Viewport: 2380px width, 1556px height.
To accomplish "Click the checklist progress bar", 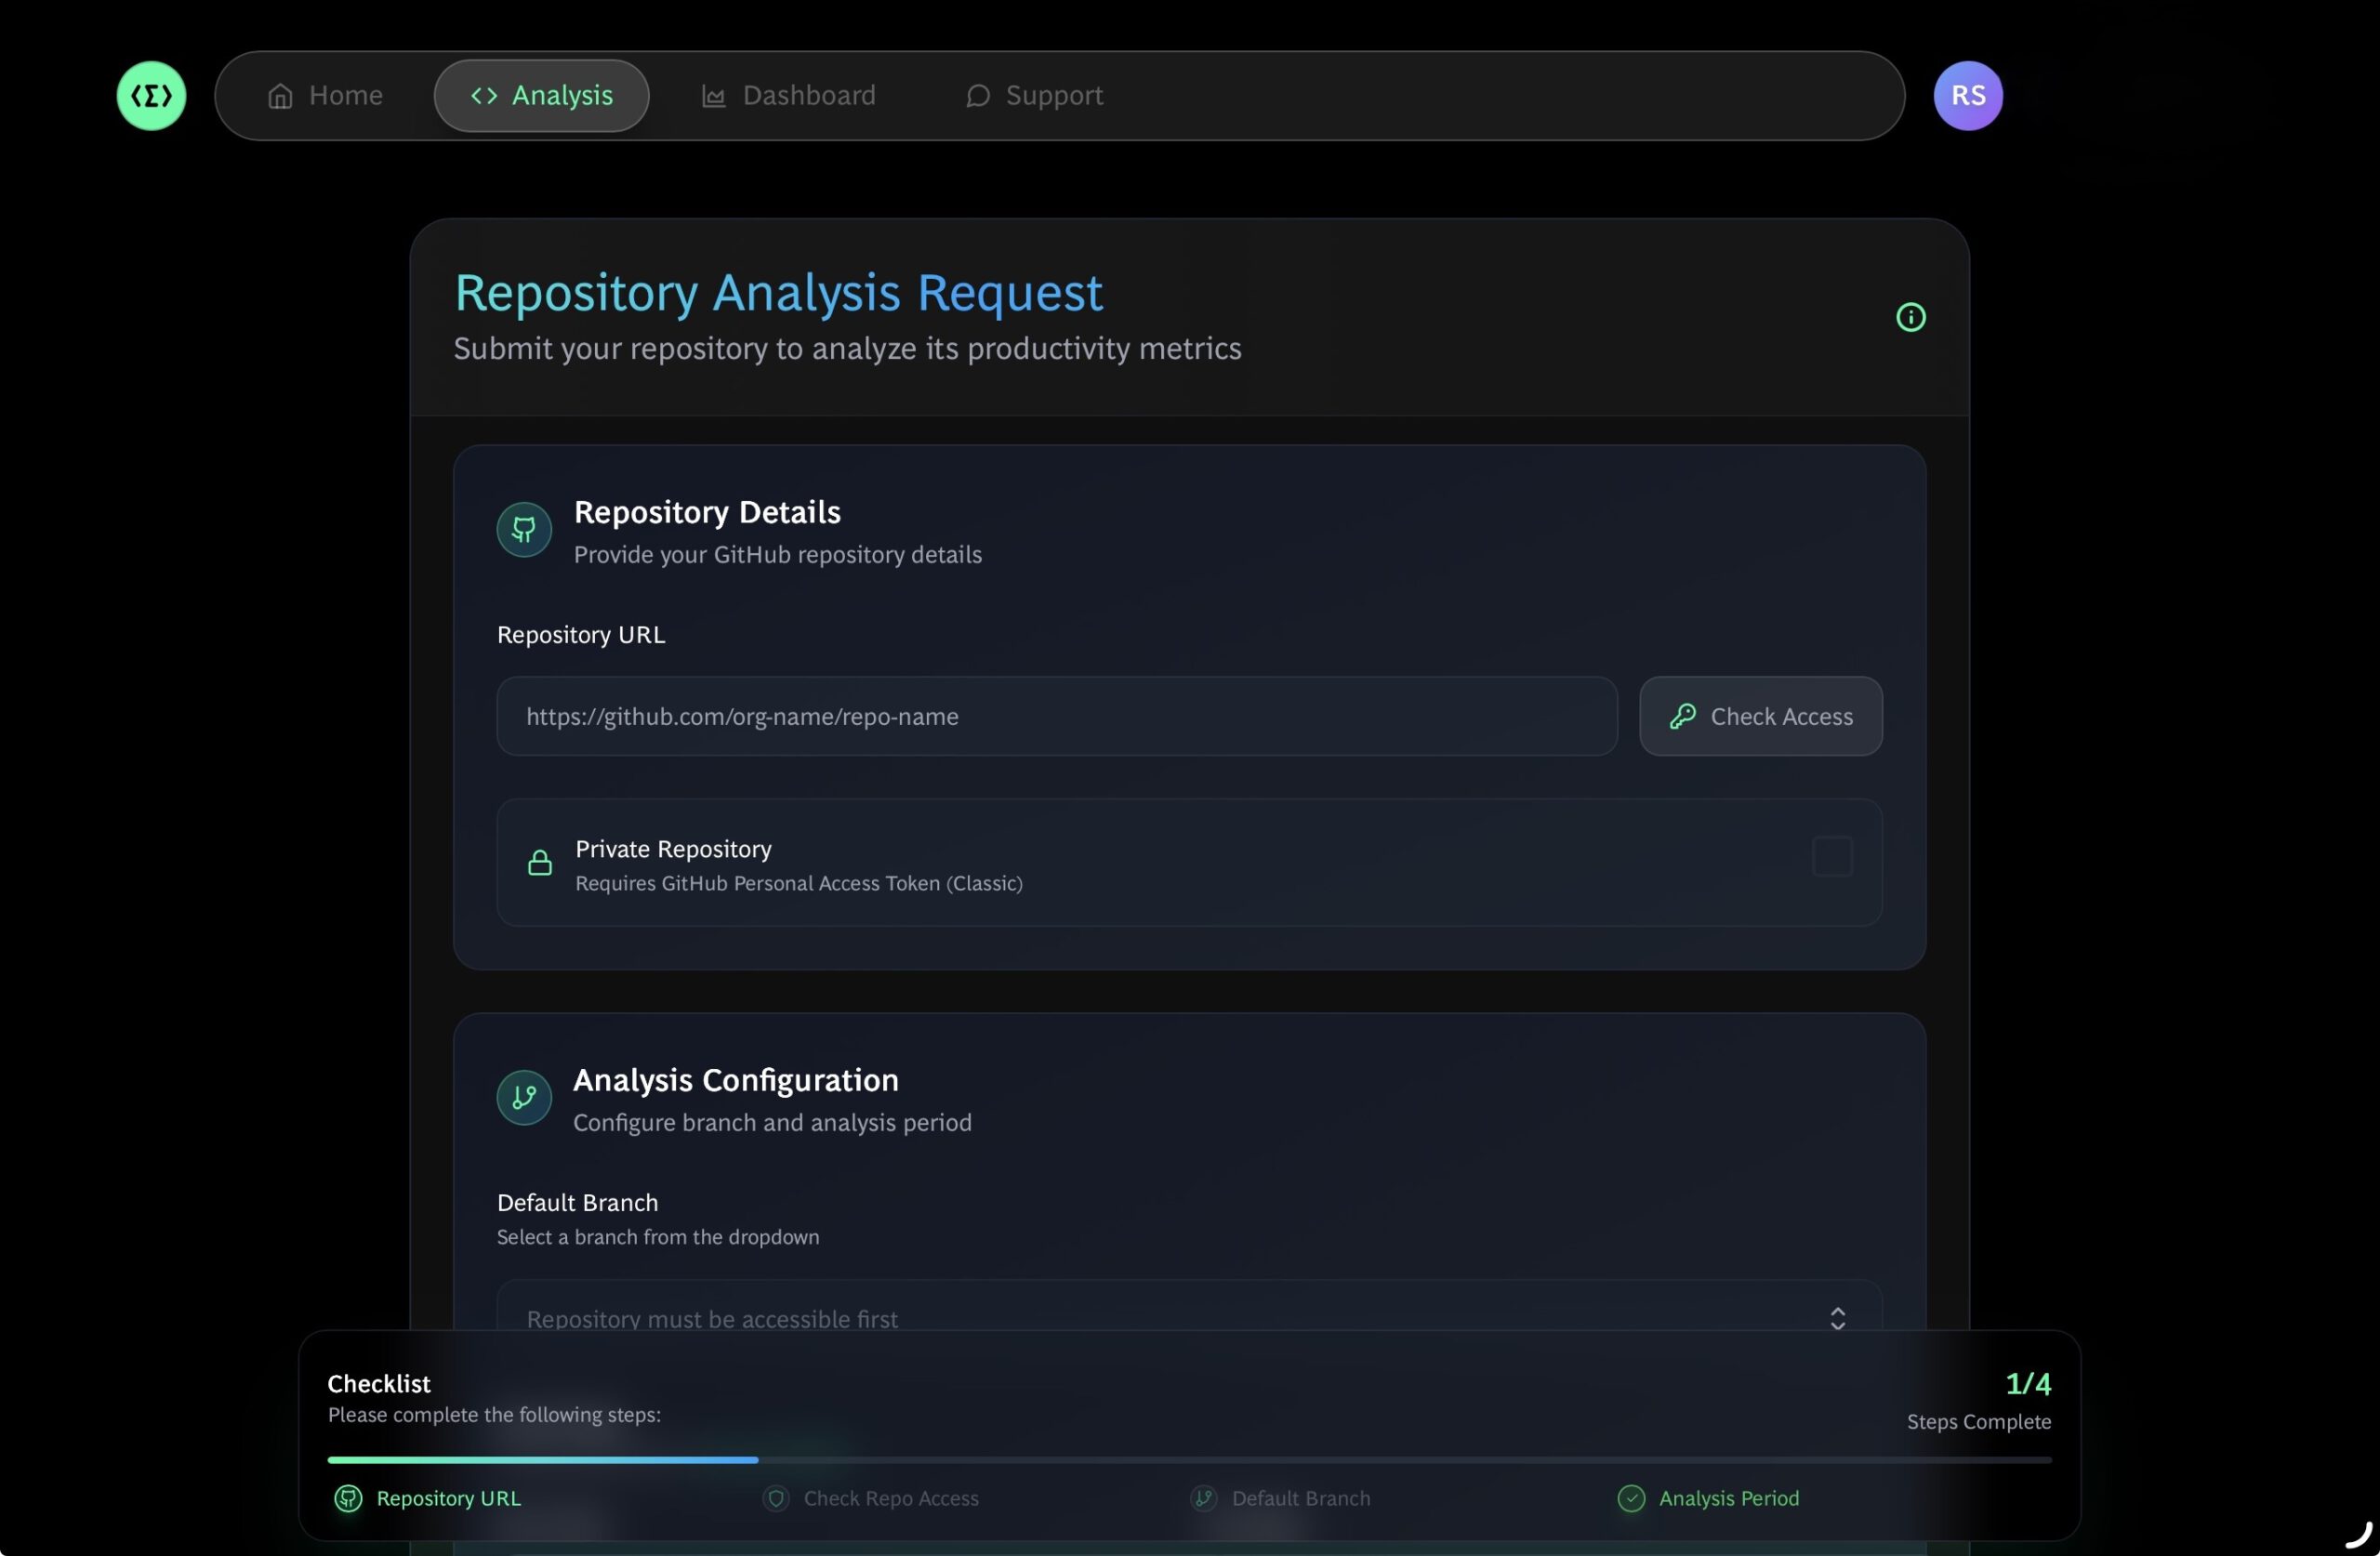I will 1189,1460.
